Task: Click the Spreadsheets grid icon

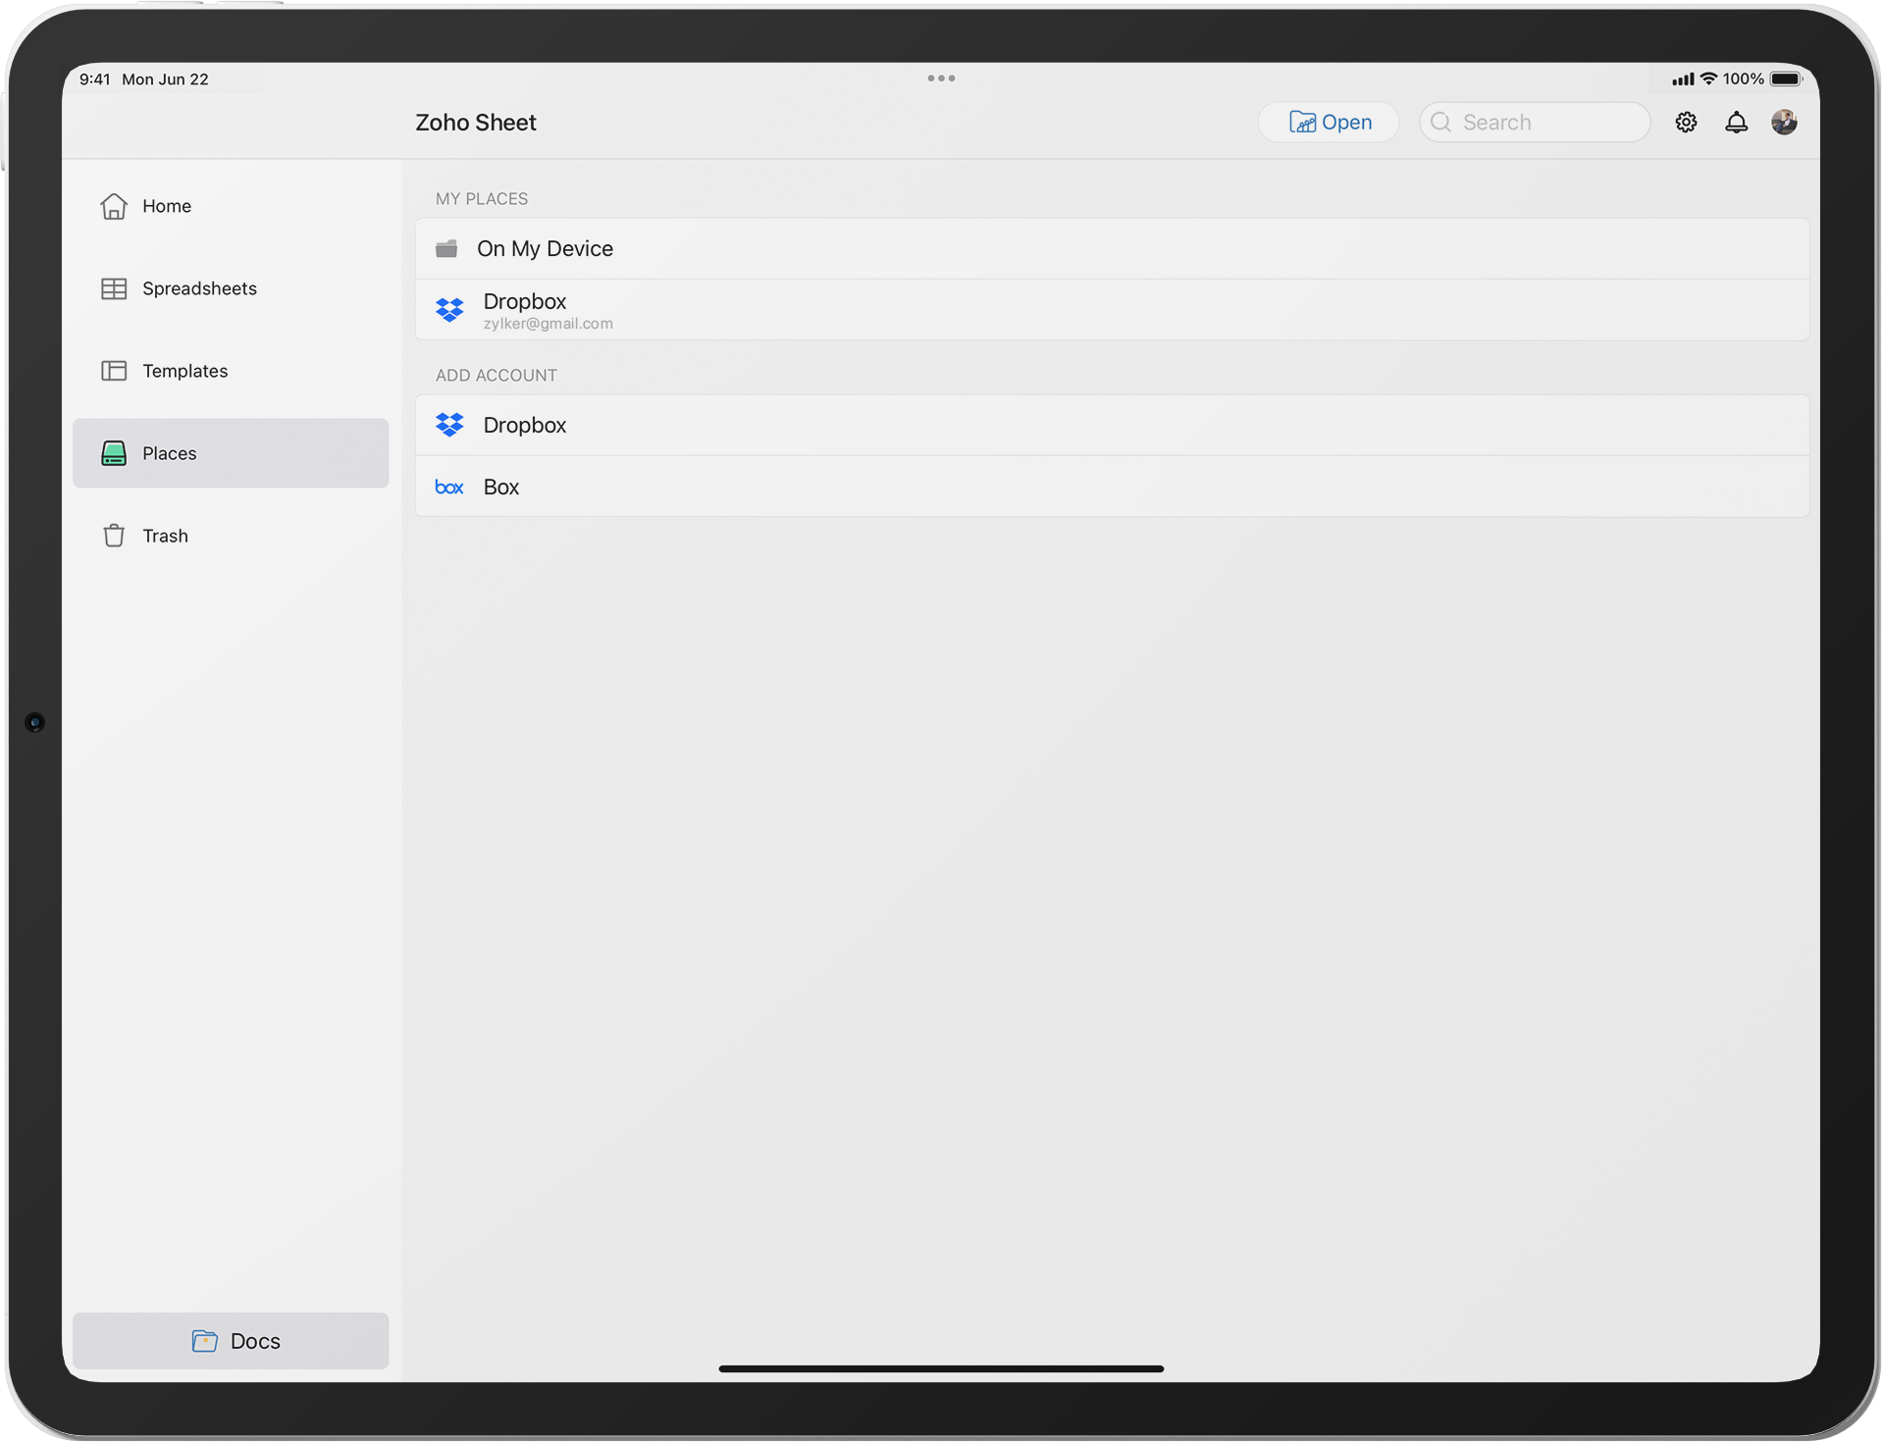Action: (114, 288)
